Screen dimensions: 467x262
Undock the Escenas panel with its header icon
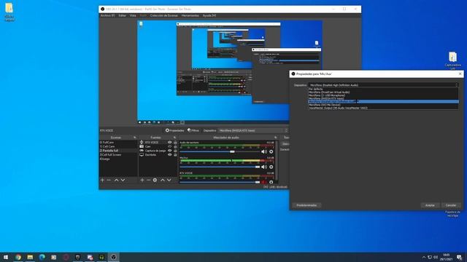click(134, 138)
